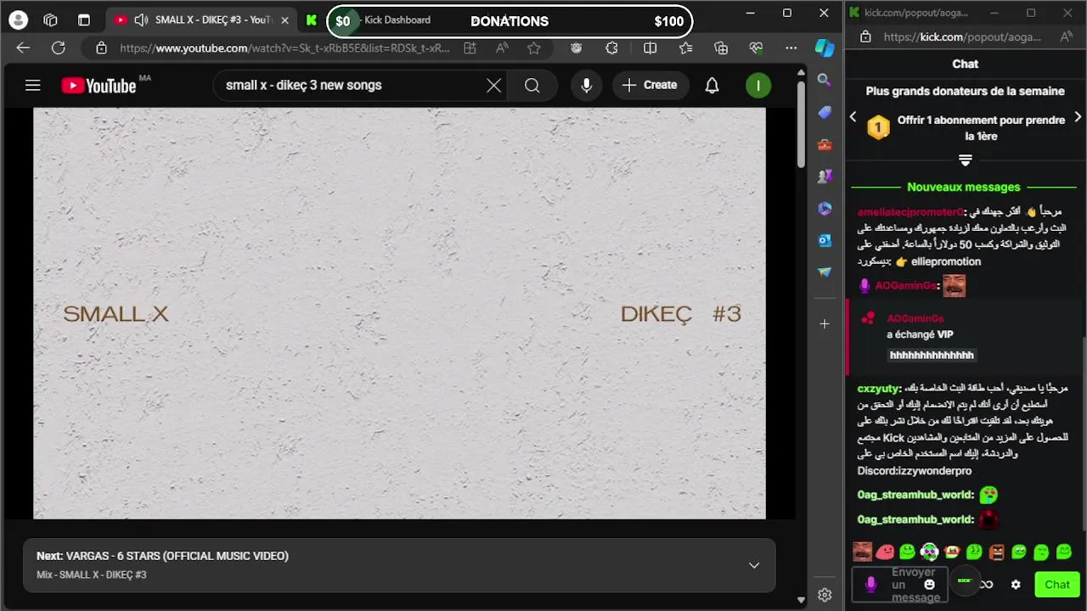Screen dimensions: 1087x611
Task: Open the Edge extensions puzzle icon
Action: (x=611, y=48)
